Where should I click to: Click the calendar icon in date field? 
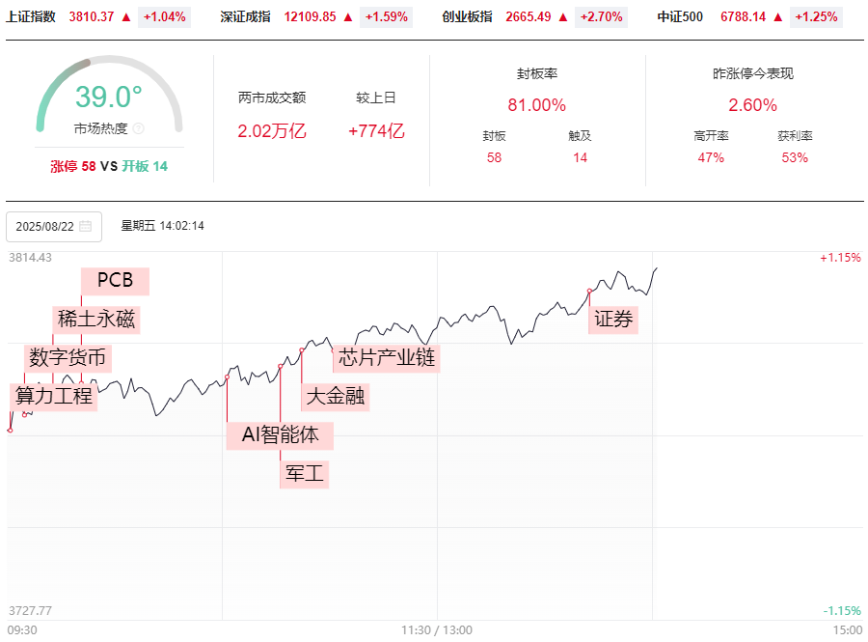(85, 226)
